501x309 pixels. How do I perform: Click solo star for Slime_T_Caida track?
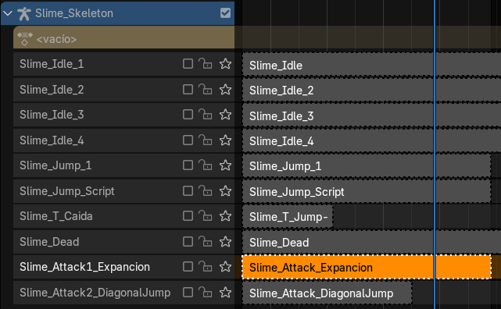click(225, 216)
